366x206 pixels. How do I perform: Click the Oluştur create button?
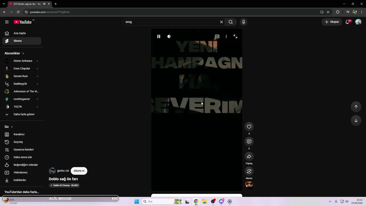point(332,22)
